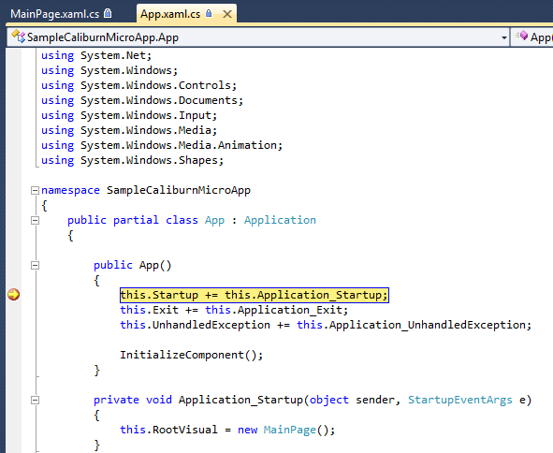Image resolution: width=553 pixels, height=453 pixels.
Task: Click the class icon beside SampleCaliburnMicroApp.App
Action: [x=19, y=37]
